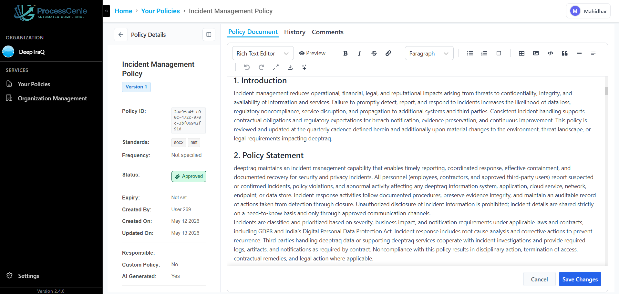Click the soc2 standard tag
This screenshot has width=619, height=294.
pos(179,142)
